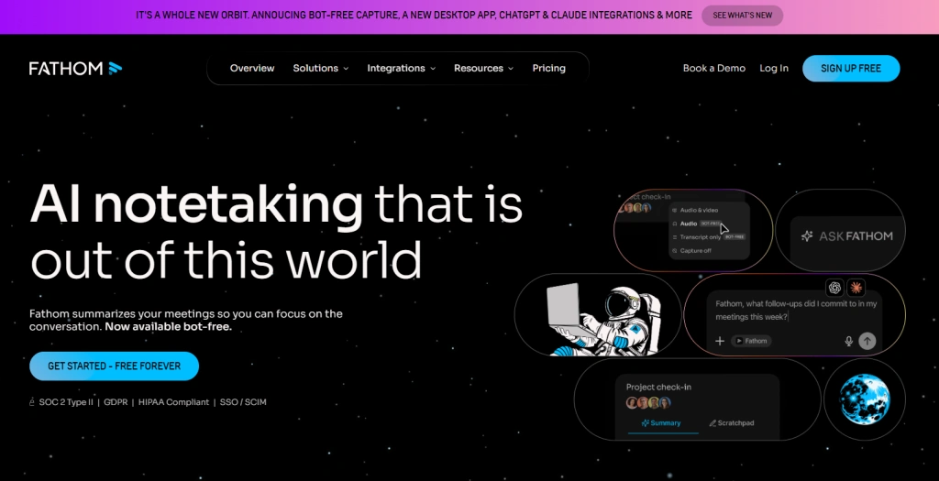Click the Claude icon in chat card
The width and height of the screenshot is (939, 481).
(x=856, y=288)
